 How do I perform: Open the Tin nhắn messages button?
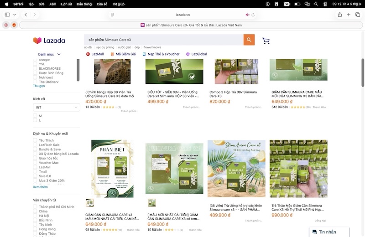pos(329,232)
